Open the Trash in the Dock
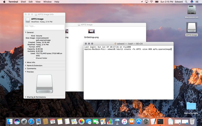The height and width of the screenshot is (126, 202). 192,121
